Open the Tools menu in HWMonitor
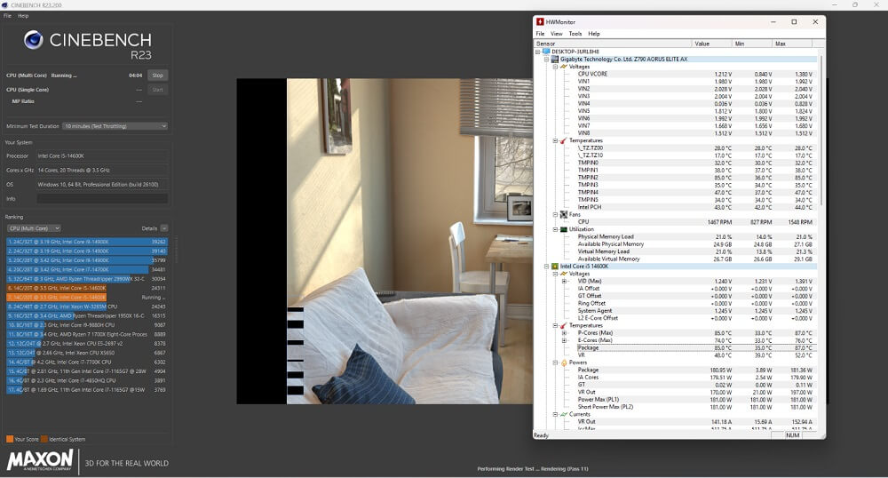 tap(575, 34)
